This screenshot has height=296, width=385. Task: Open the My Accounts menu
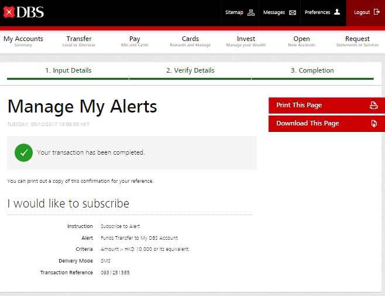coord(23,41)
